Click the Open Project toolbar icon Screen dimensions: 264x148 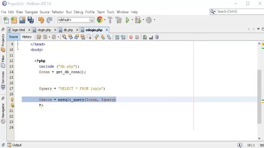point(22,20)
